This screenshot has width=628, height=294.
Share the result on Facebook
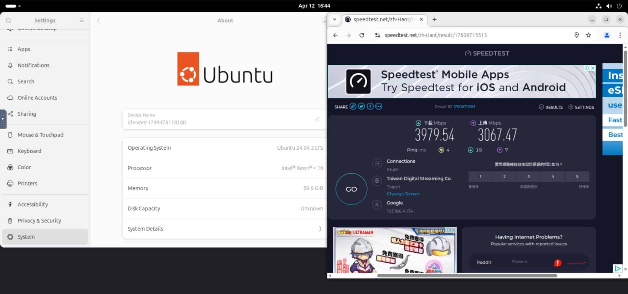pos(370,106)
